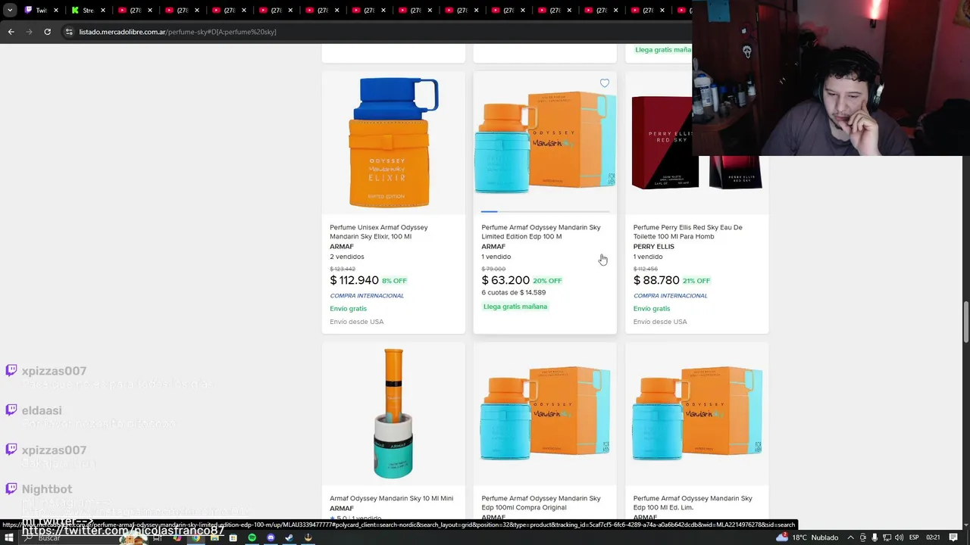View site information icon in address bar
The height and width of the screenshot is (545, 970).
pyautogui.click(x=69, y=32)
